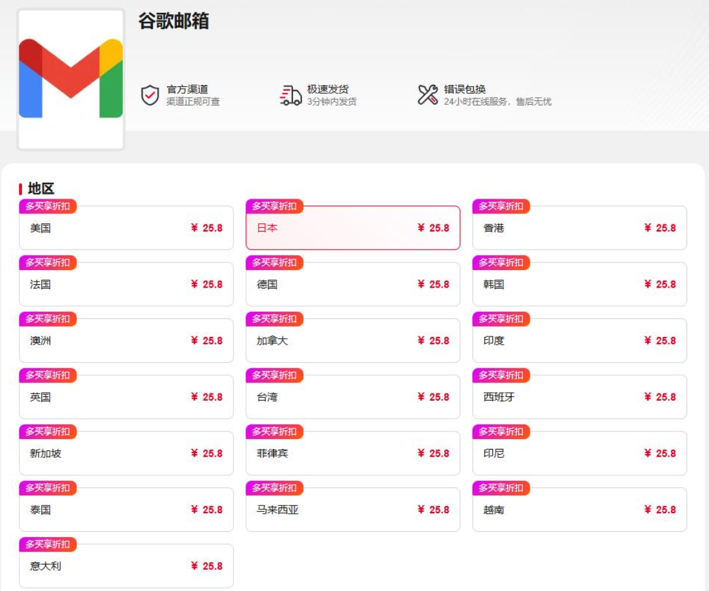The width and height of the screenshot is (709, 591).
Task: Choose the 韩国 region card
Action: pos(579,284)
